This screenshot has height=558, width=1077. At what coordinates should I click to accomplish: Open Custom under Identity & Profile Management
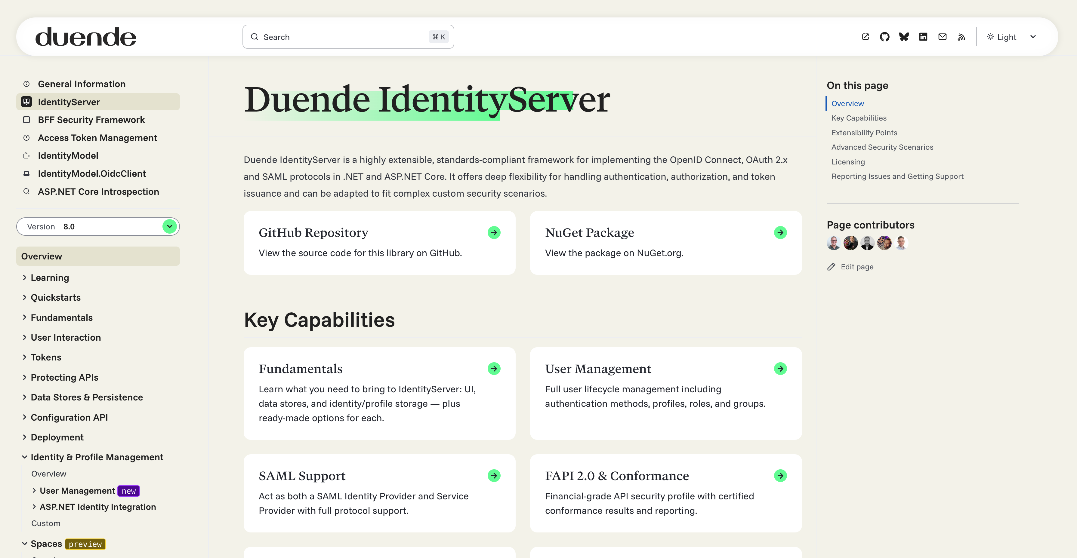[46, 524]
